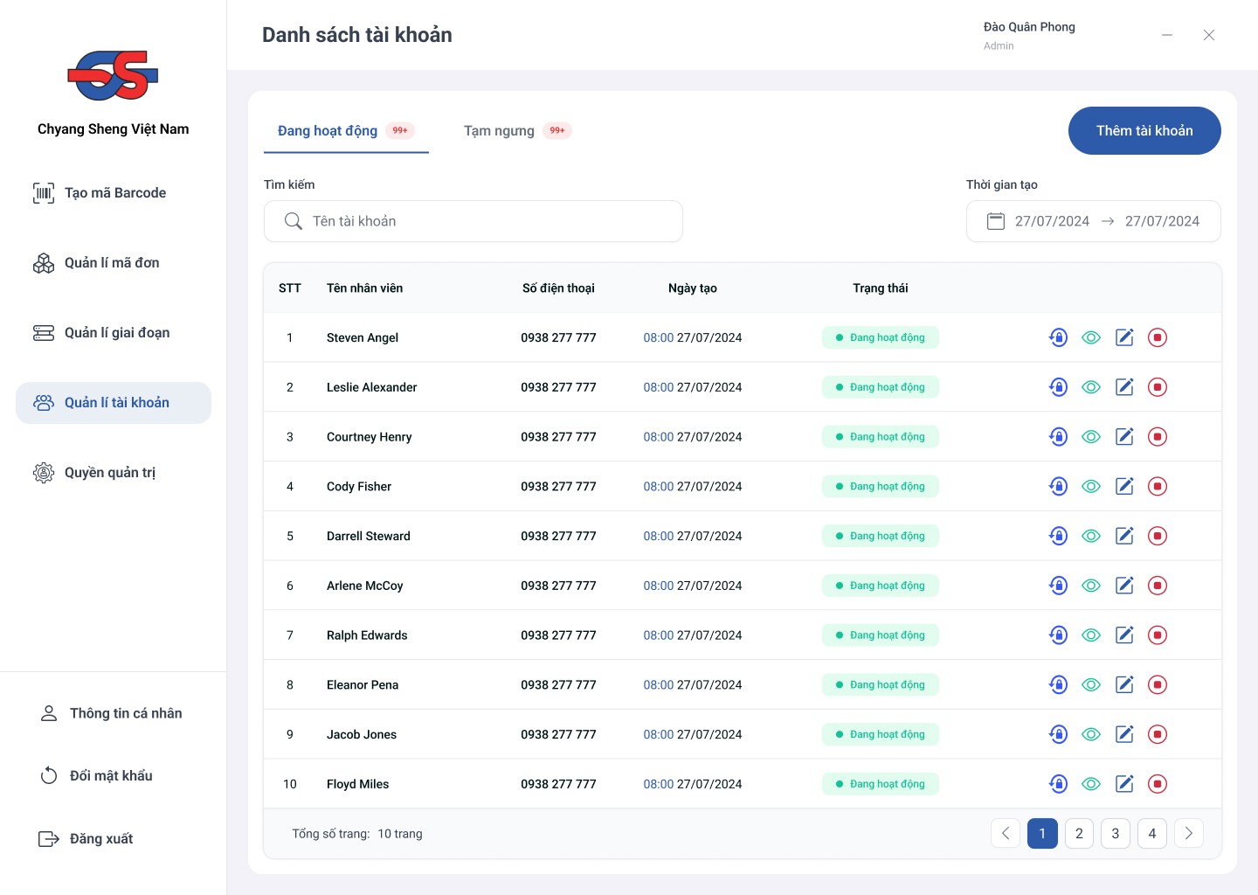
Task: Suspend Courtney Henry's account
Action: [x=1158, y=437]
